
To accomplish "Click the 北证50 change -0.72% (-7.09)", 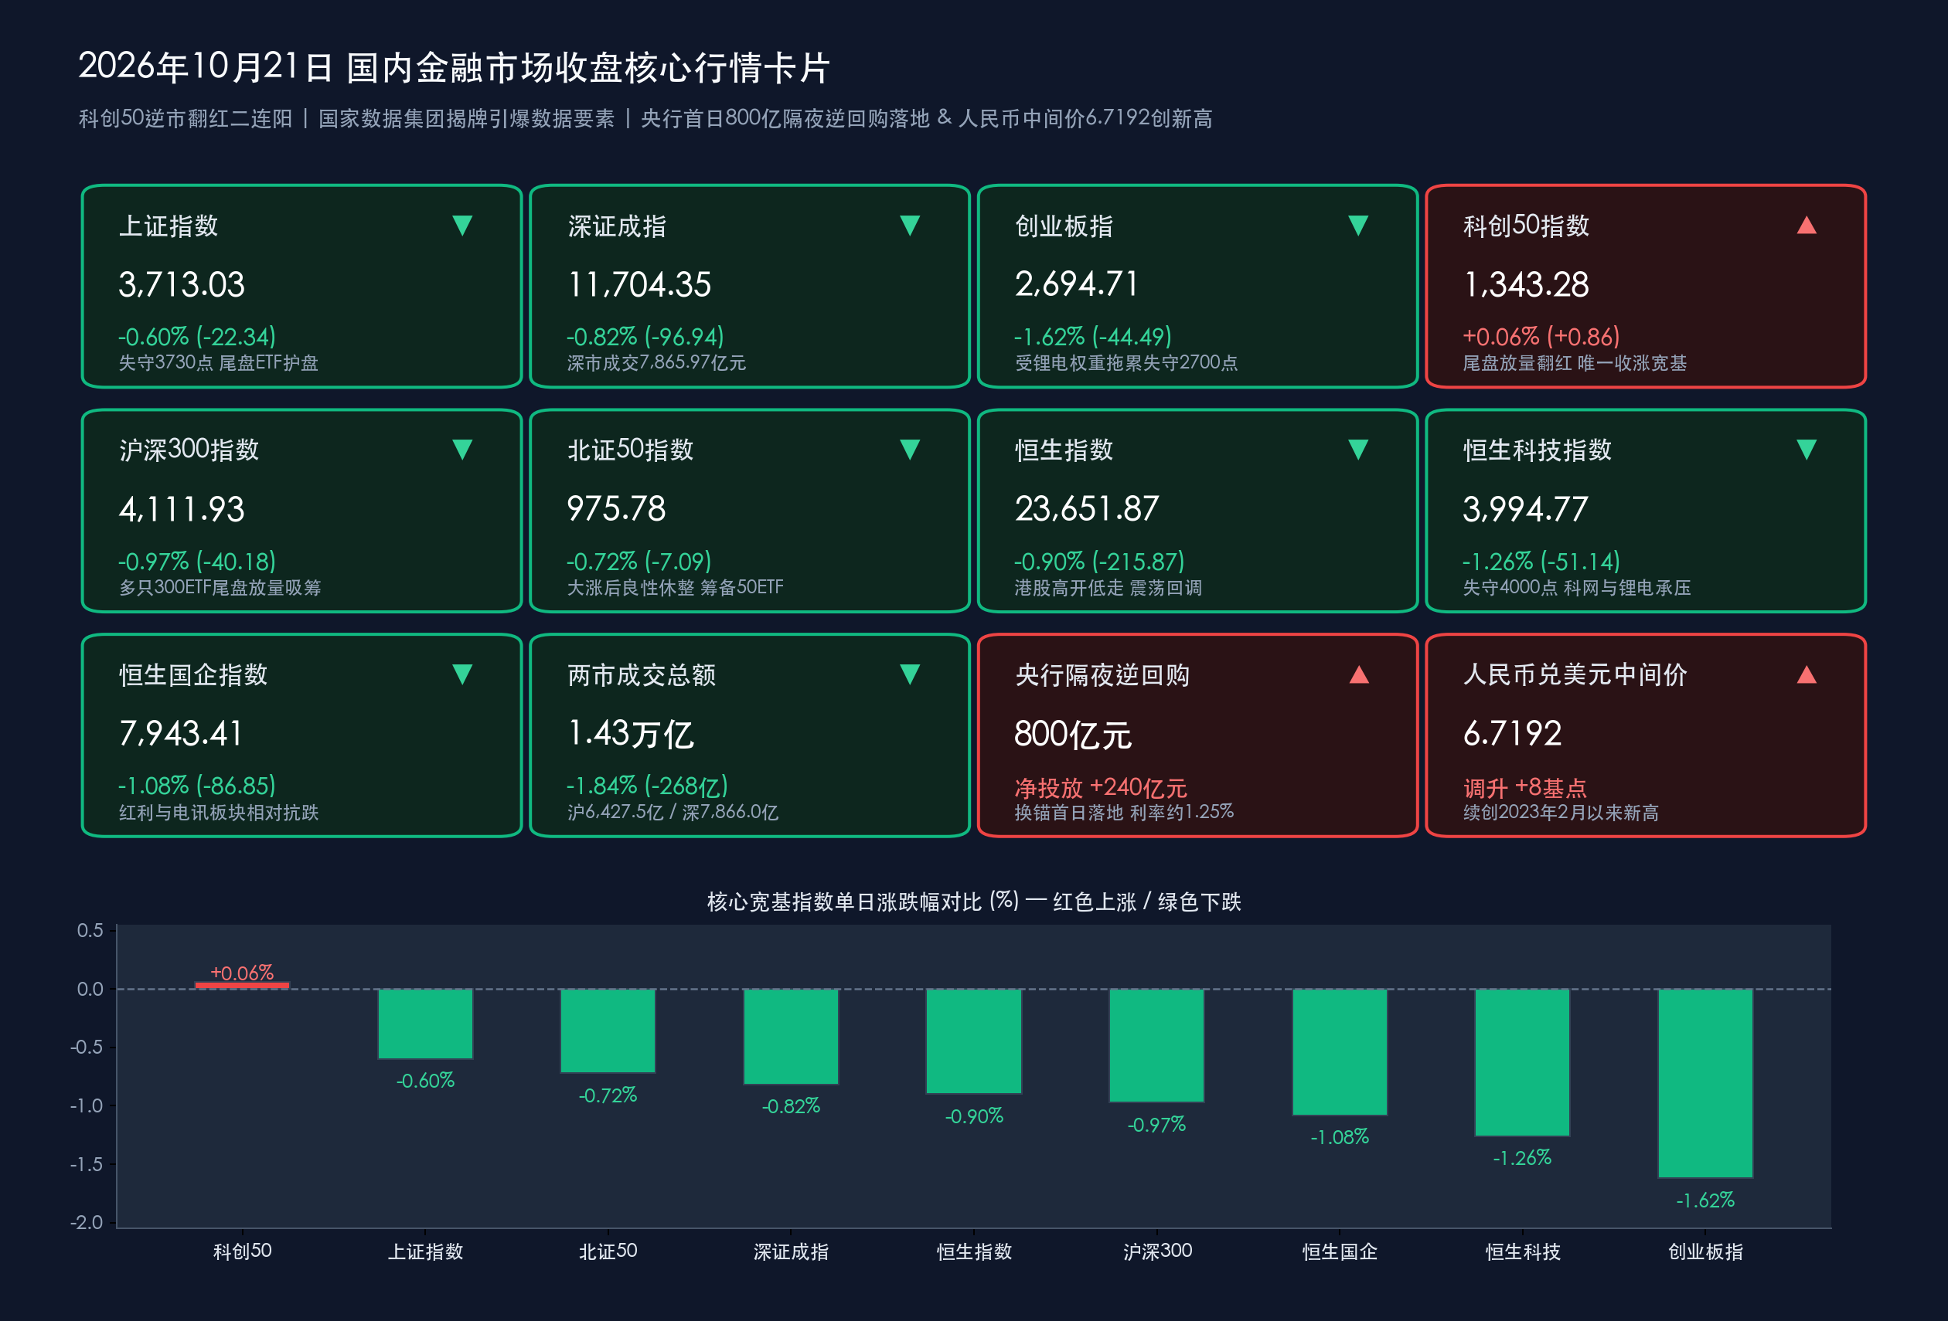I will (639, 562).
